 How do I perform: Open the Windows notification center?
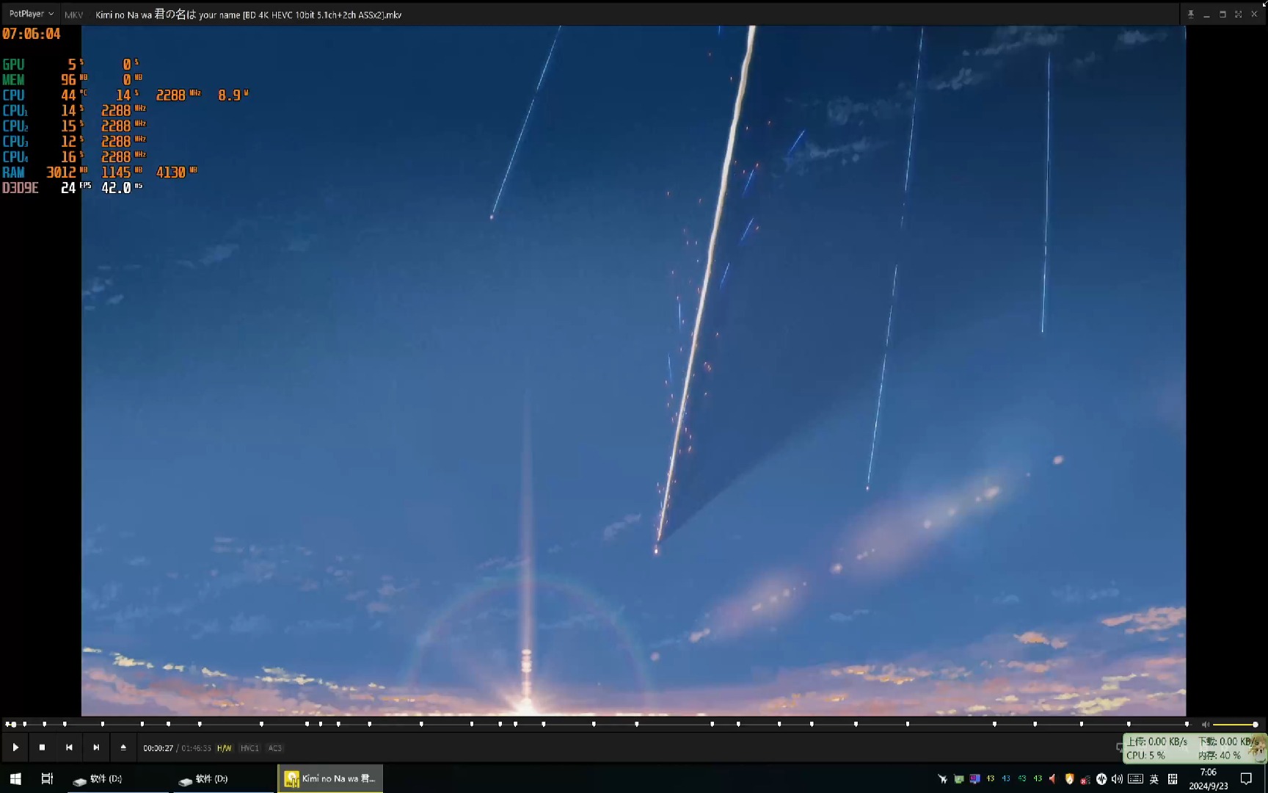(x=1246, y=778)
